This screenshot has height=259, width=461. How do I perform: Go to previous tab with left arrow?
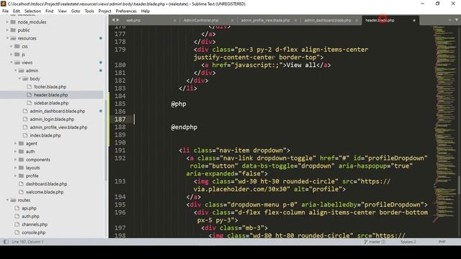pos(113,20)
